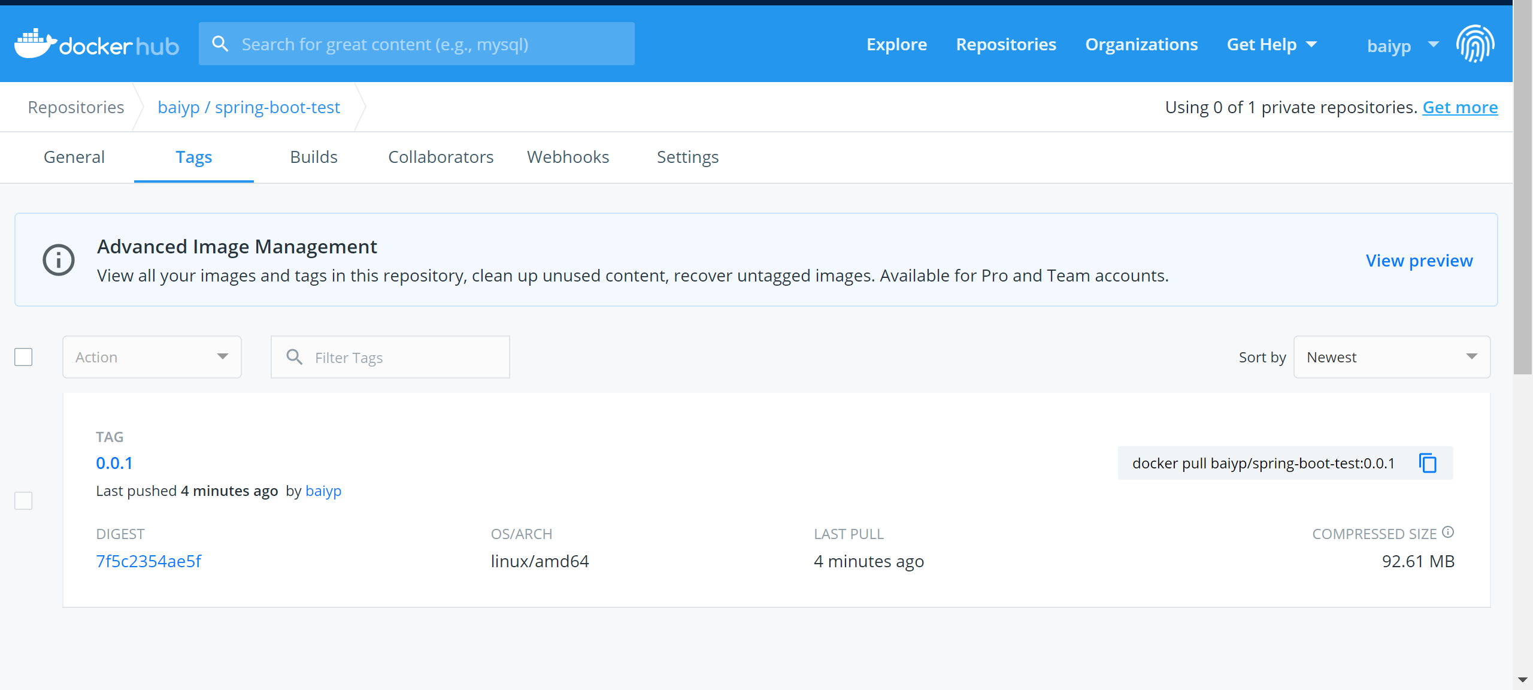Go to the Collaborators tab
The width and height of the screenshot is (1533, 690).
click(441, 157)
